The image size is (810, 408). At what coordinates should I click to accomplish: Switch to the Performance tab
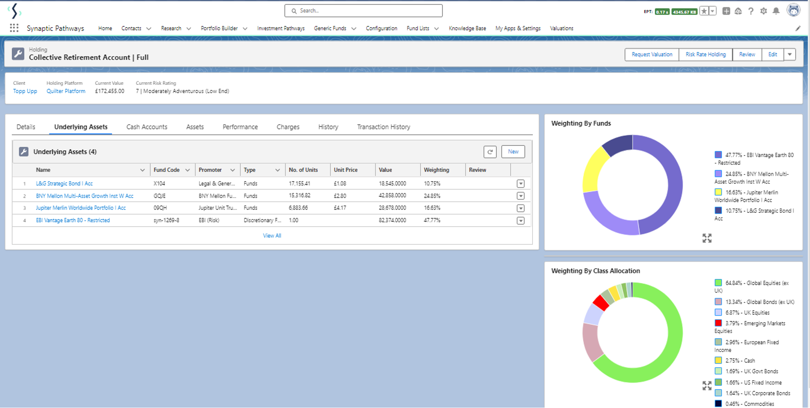(x=240, y=127)
